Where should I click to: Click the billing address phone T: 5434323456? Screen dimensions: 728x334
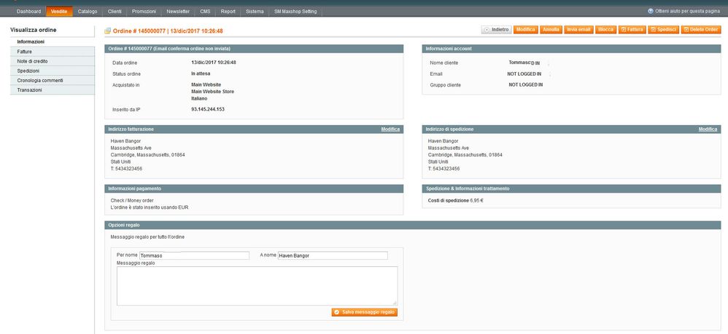coord(126,169)
